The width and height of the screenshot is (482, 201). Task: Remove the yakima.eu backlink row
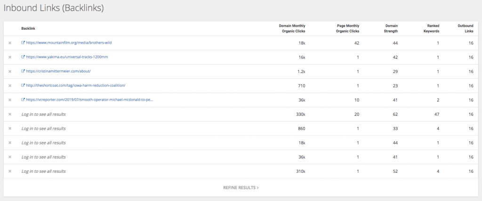pos(10,57)
